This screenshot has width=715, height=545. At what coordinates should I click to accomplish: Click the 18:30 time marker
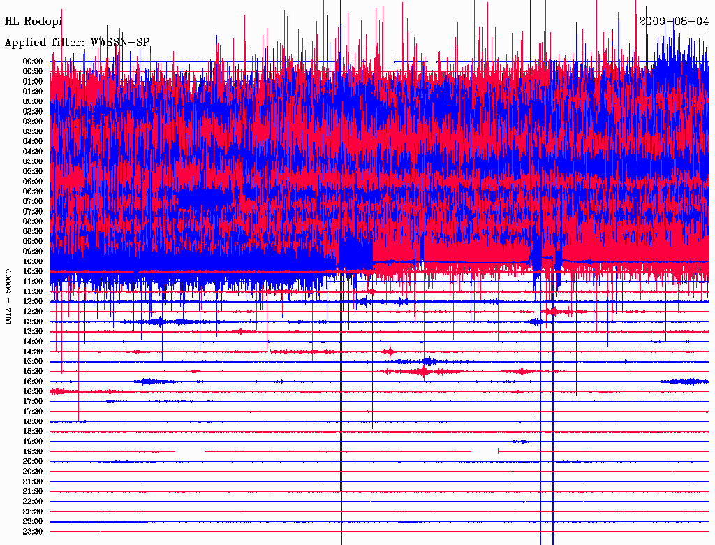tap(33, 432)
